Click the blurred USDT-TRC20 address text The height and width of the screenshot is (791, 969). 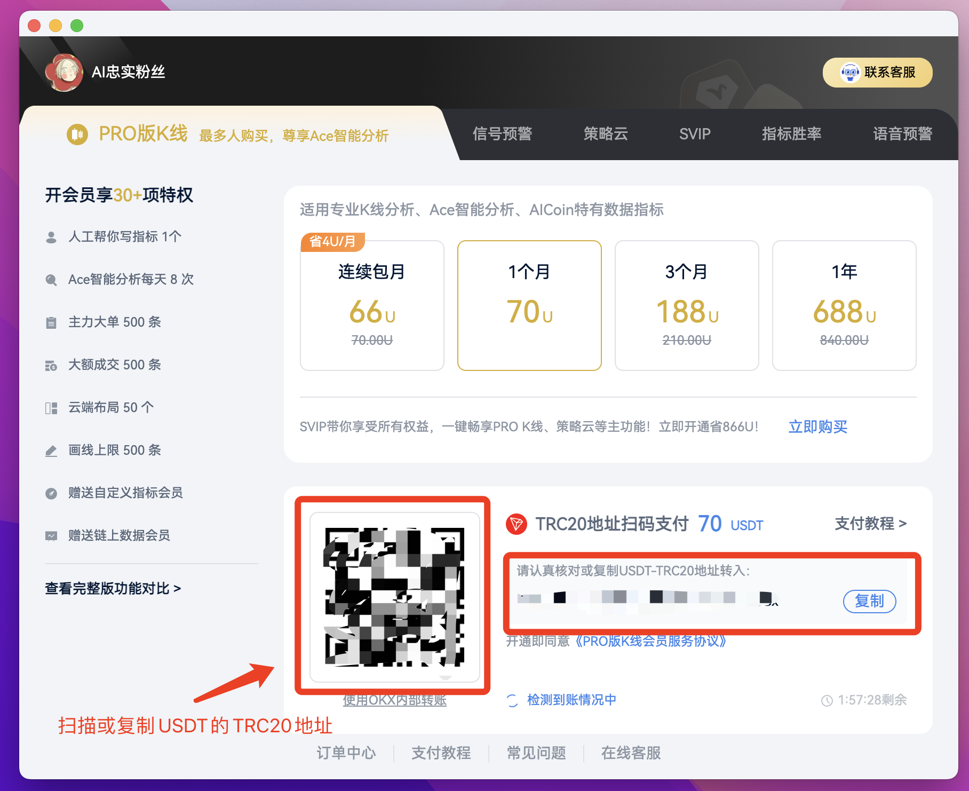(x=648, y=598)
